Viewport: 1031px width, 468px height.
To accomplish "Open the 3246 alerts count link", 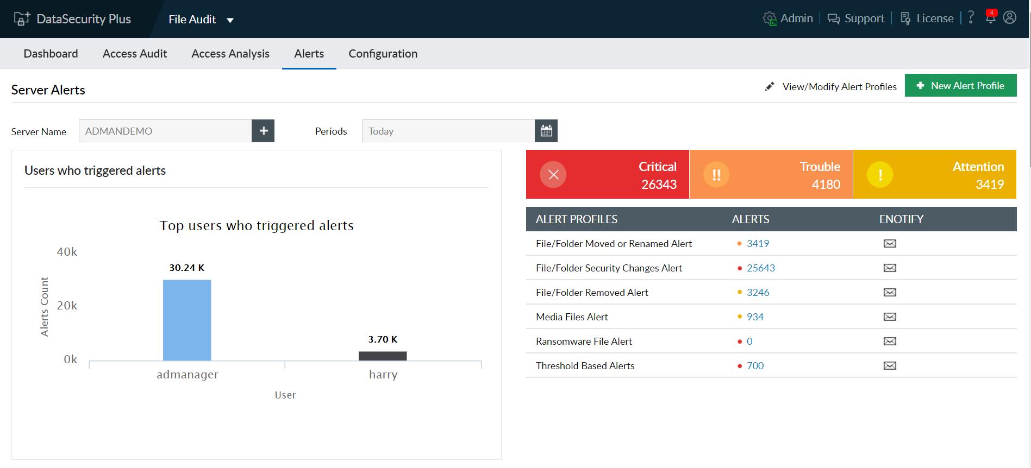I will point(758,292).
